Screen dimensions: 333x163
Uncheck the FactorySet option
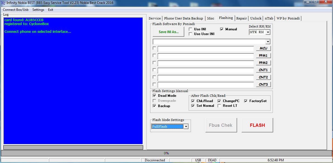pos(246,101)
